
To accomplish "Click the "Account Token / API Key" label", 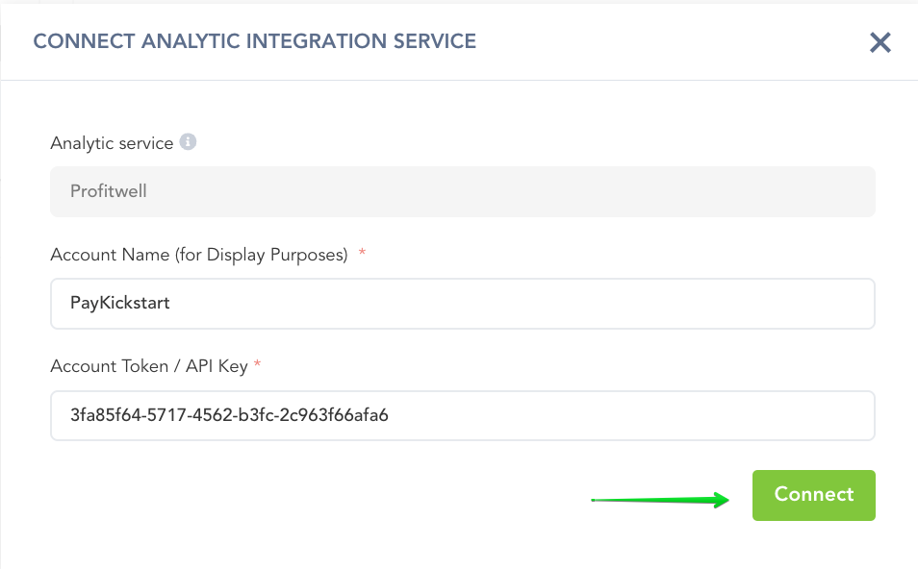I will point(149,366).
